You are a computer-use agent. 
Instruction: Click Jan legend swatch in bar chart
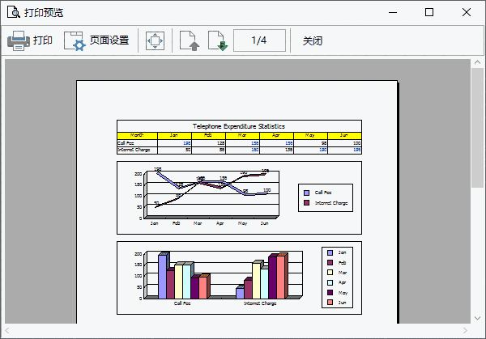click(330, 252)
